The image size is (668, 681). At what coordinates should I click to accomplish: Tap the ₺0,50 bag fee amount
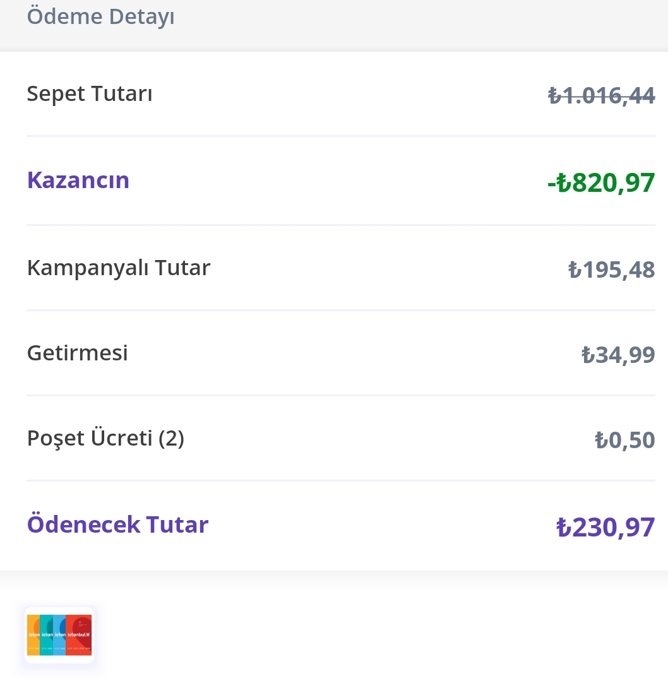click(624, 440)
